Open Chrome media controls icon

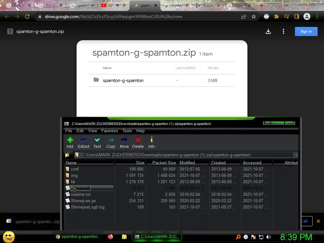tap(286, 16)
